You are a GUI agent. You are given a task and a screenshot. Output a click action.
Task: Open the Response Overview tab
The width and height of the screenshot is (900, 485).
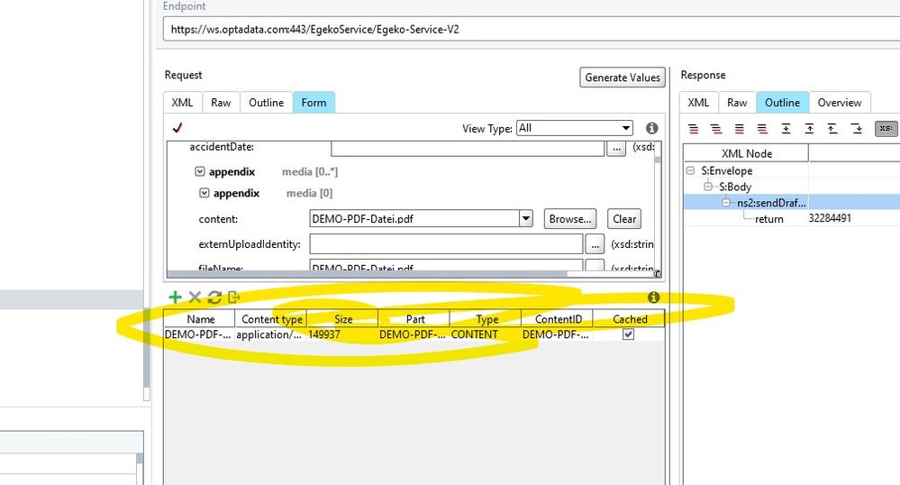point(840,102)
